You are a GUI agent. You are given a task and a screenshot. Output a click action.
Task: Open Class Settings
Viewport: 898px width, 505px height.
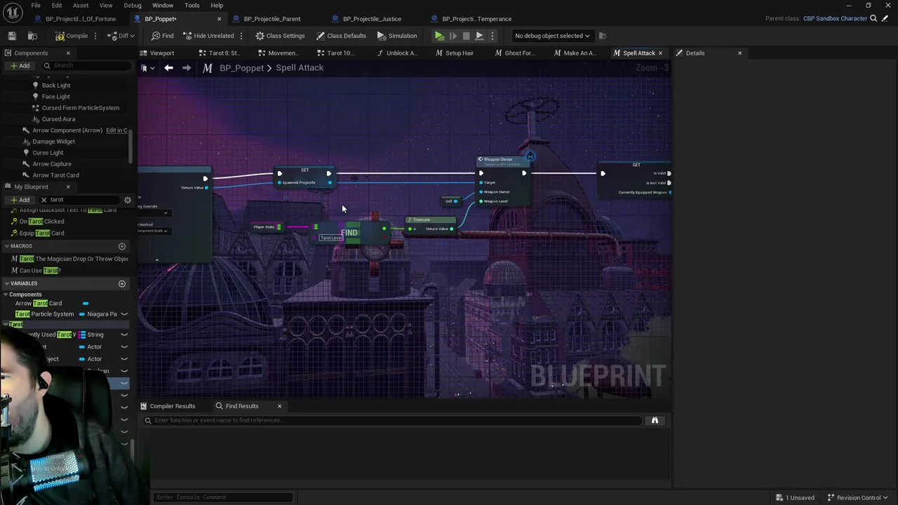280,36
